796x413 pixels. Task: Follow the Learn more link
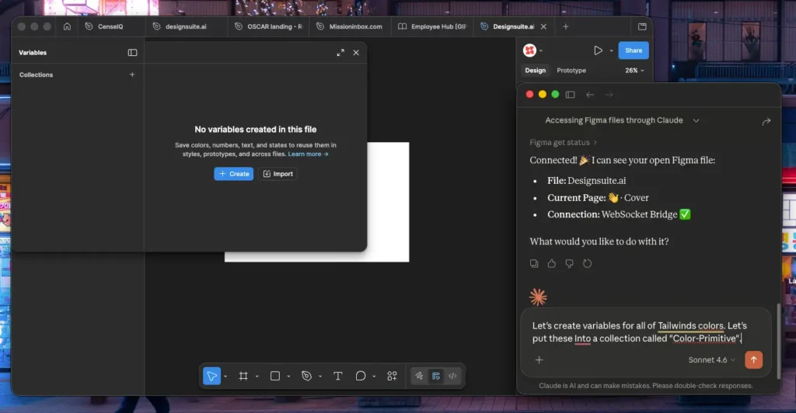click(308, 154)
